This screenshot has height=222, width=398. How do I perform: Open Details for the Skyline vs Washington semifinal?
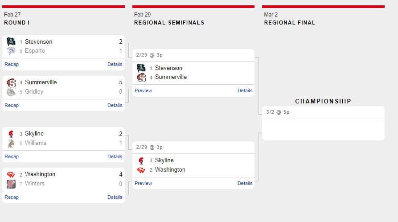click(x=245, y=183)
